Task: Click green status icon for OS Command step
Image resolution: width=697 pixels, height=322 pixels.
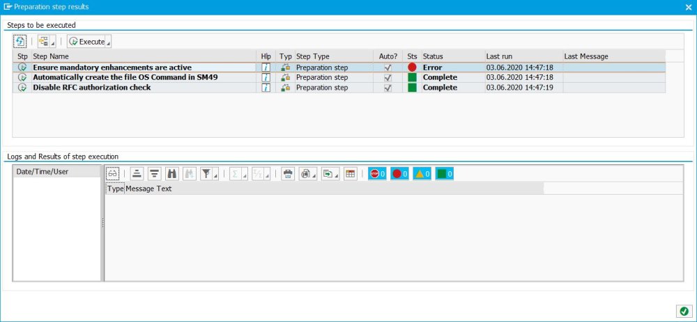Action: click(x=412, y=77)
